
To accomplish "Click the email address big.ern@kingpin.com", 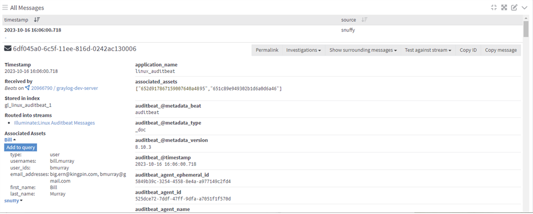I will (73, 174).
